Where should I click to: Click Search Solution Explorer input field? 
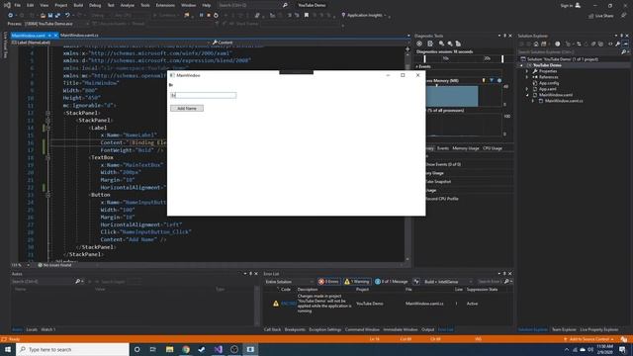(x=570, y=52)
